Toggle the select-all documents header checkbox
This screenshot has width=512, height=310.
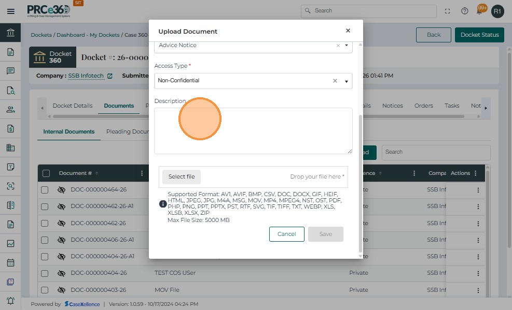[x=46, y=173]
